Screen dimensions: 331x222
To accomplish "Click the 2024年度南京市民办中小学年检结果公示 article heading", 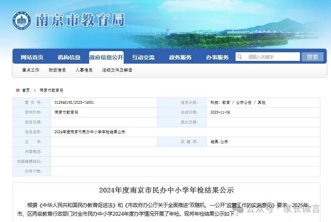I will (x=166, y=190).
